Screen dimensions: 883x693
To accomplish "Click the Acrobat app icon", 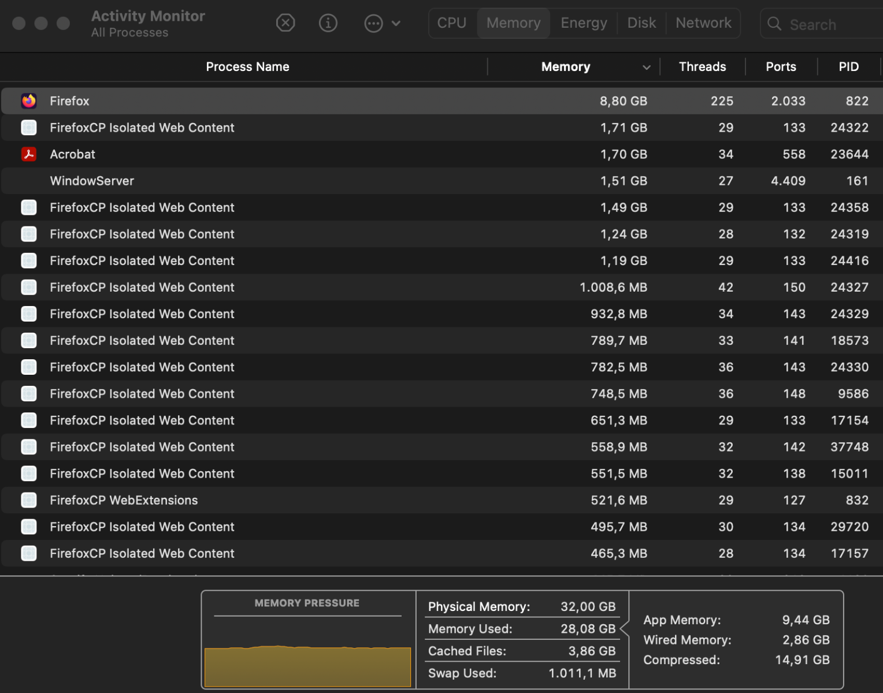I will [29, 154].
